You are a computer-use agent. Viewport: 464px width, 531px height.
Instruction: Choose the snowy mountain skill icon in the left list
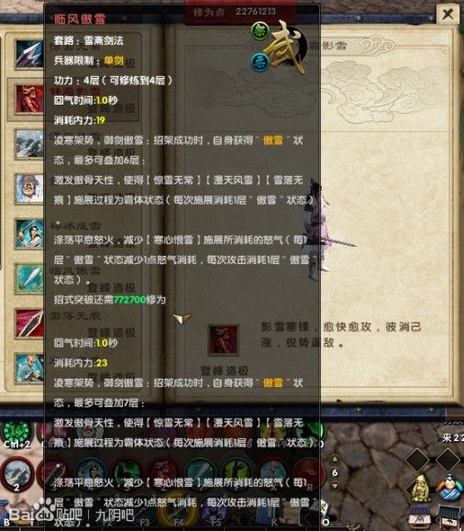tap(30, 144)
